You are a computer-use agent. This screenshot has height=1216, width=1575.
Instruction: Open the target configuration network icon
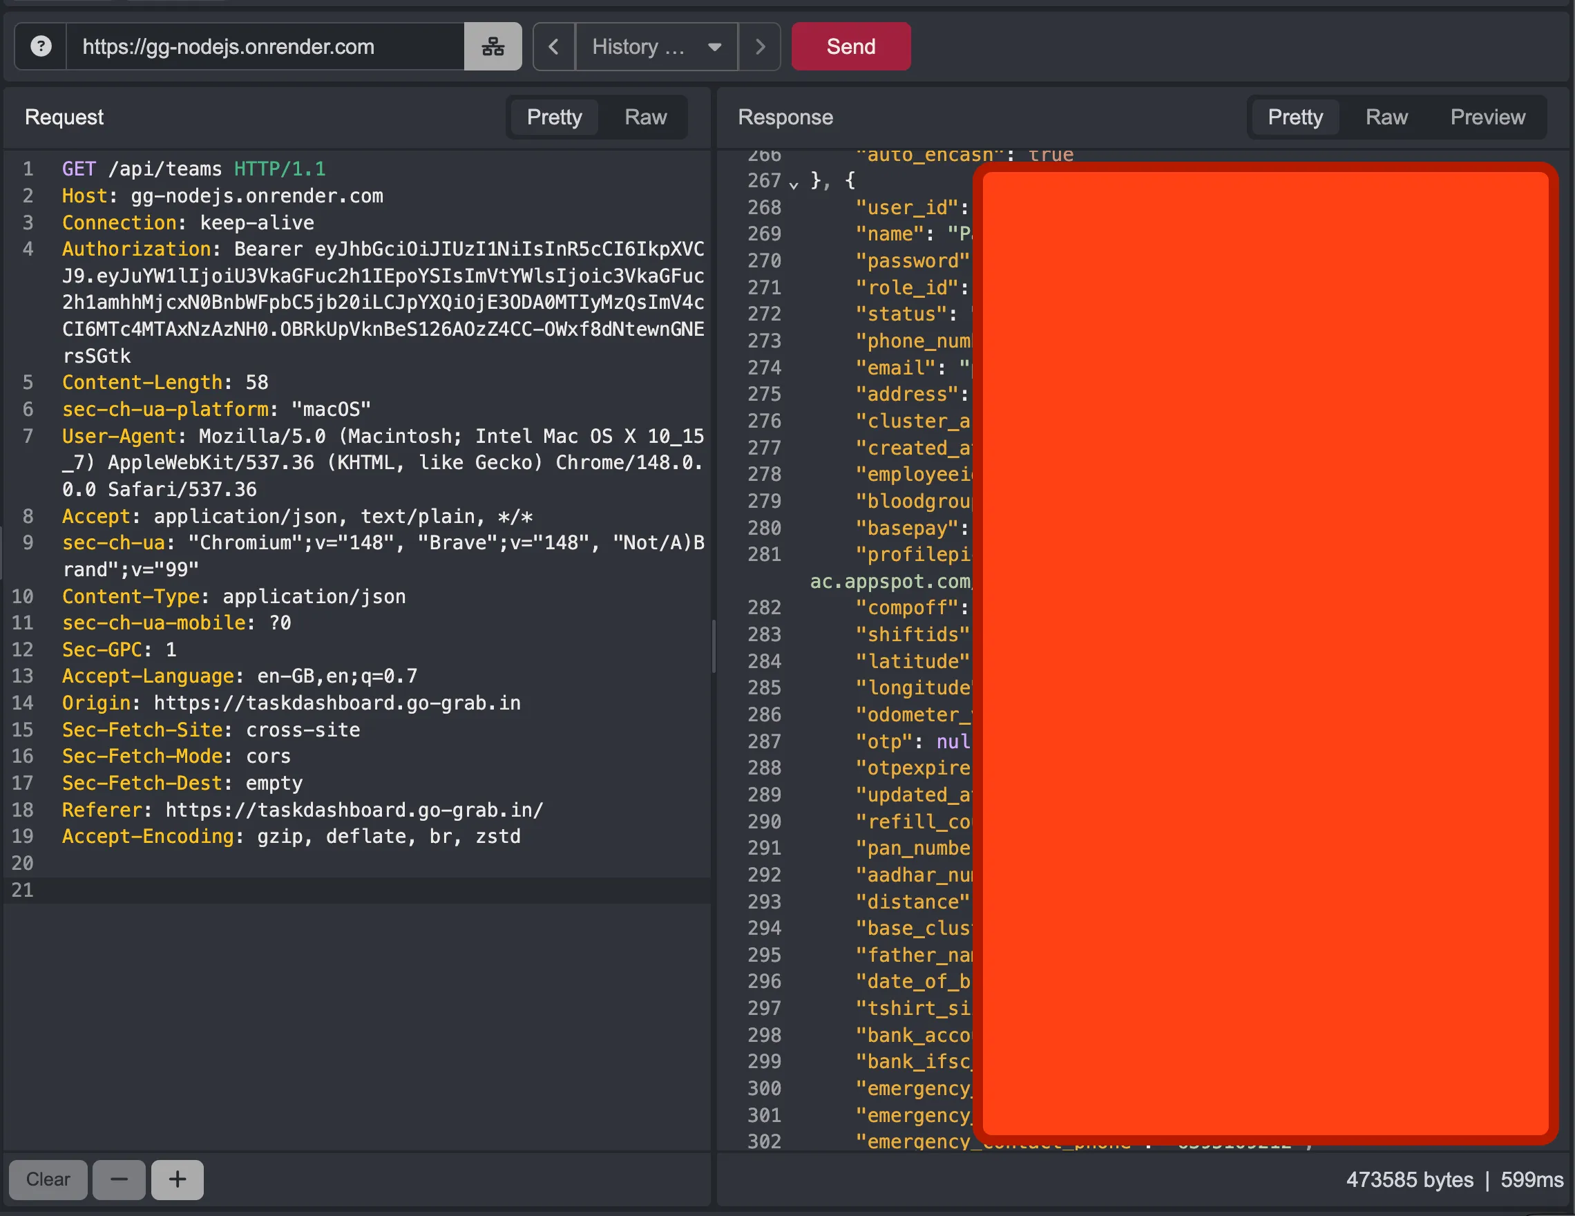493,46
